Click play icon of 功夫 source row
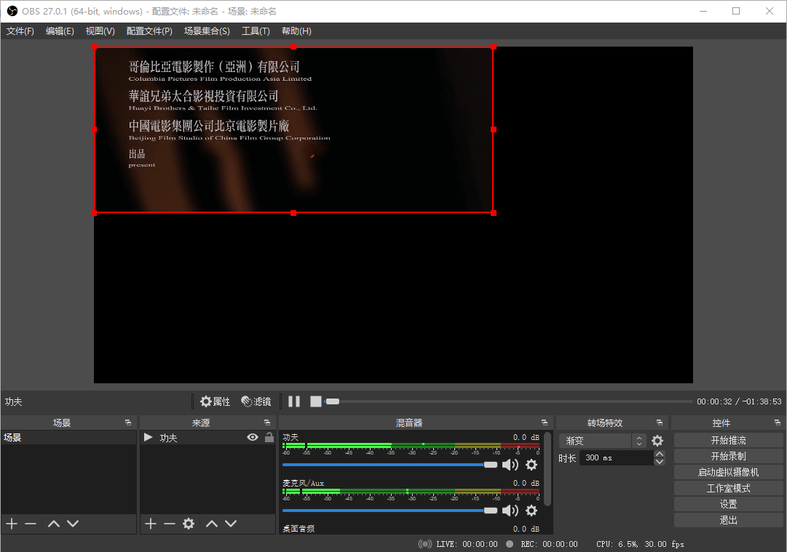Viewport: 787px width, 552px height. click(x=148, y=437)
